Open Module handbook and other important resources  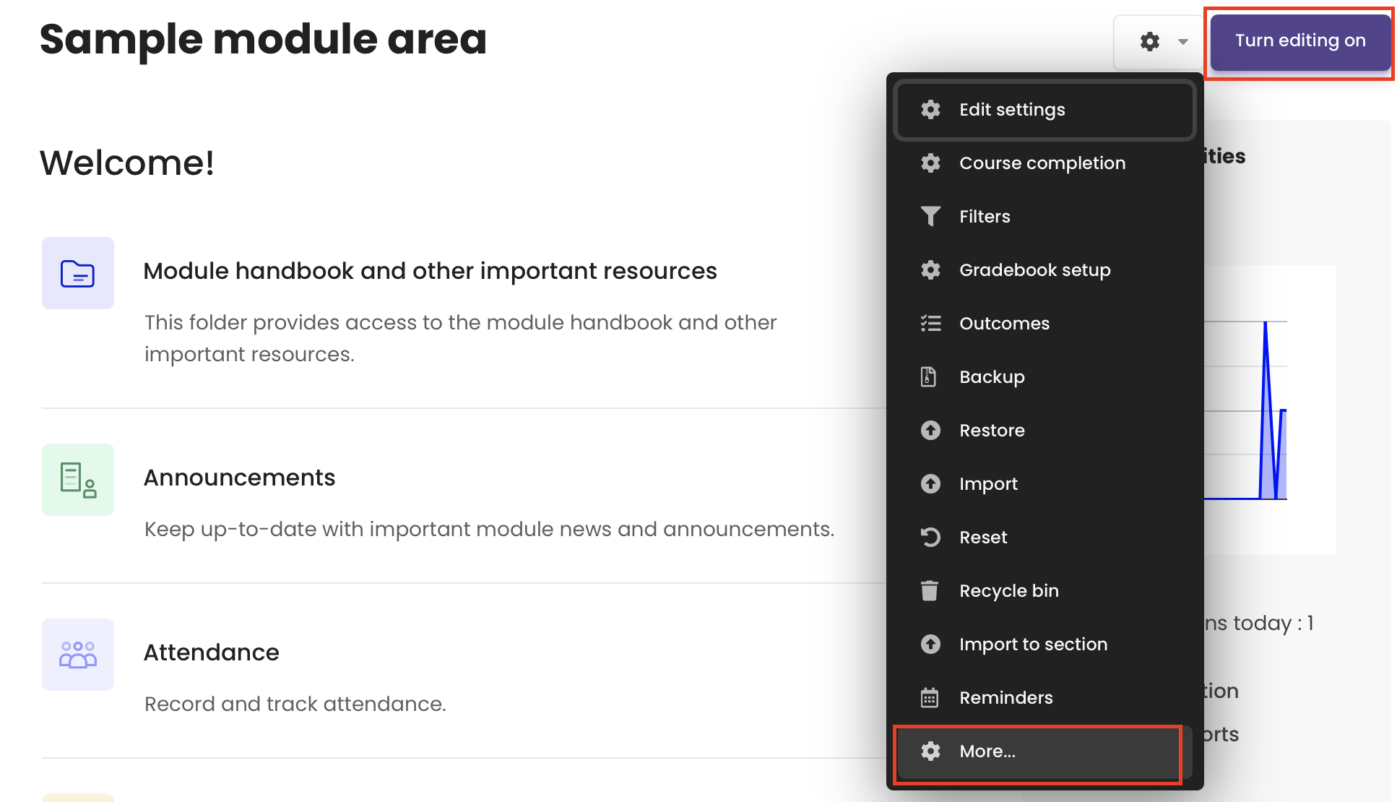tap(431, 271)
